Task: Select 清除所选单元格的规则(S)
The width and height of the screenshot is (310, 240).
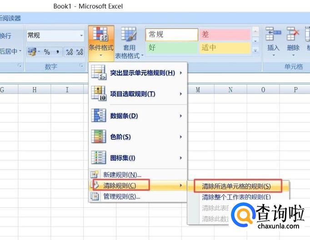Action: [x=238, y=186]
